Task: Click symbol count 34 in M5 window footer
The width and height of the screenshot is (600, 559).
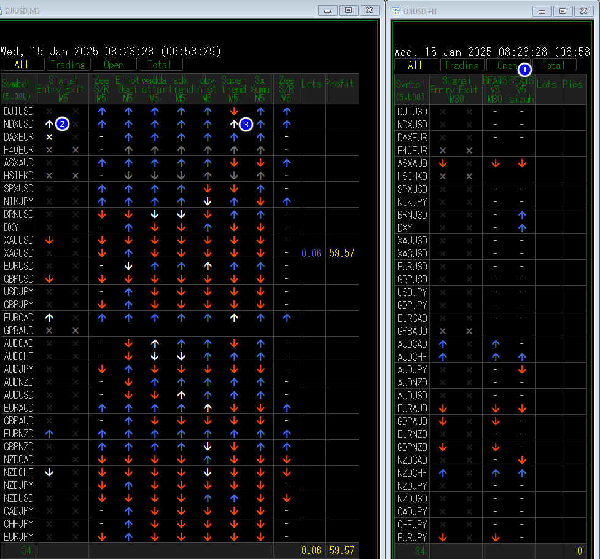Action: tap(26, 550)
